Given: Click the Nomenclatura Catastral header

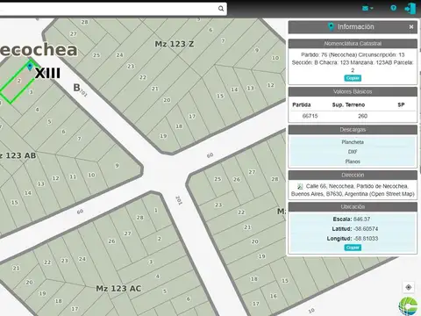Looking at the screenshot, I should [x=353, y=44].
